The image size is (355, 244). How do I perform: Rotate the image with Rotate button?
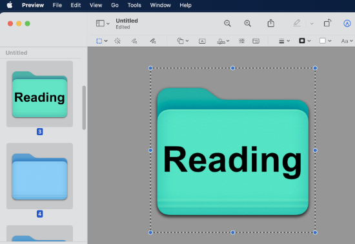(x=327, y=23)
